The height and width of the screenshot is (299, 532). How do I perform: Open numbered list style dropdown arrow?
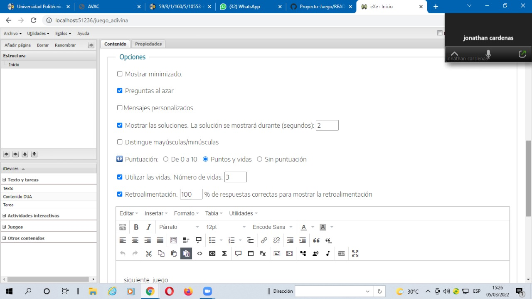[240, 240]
